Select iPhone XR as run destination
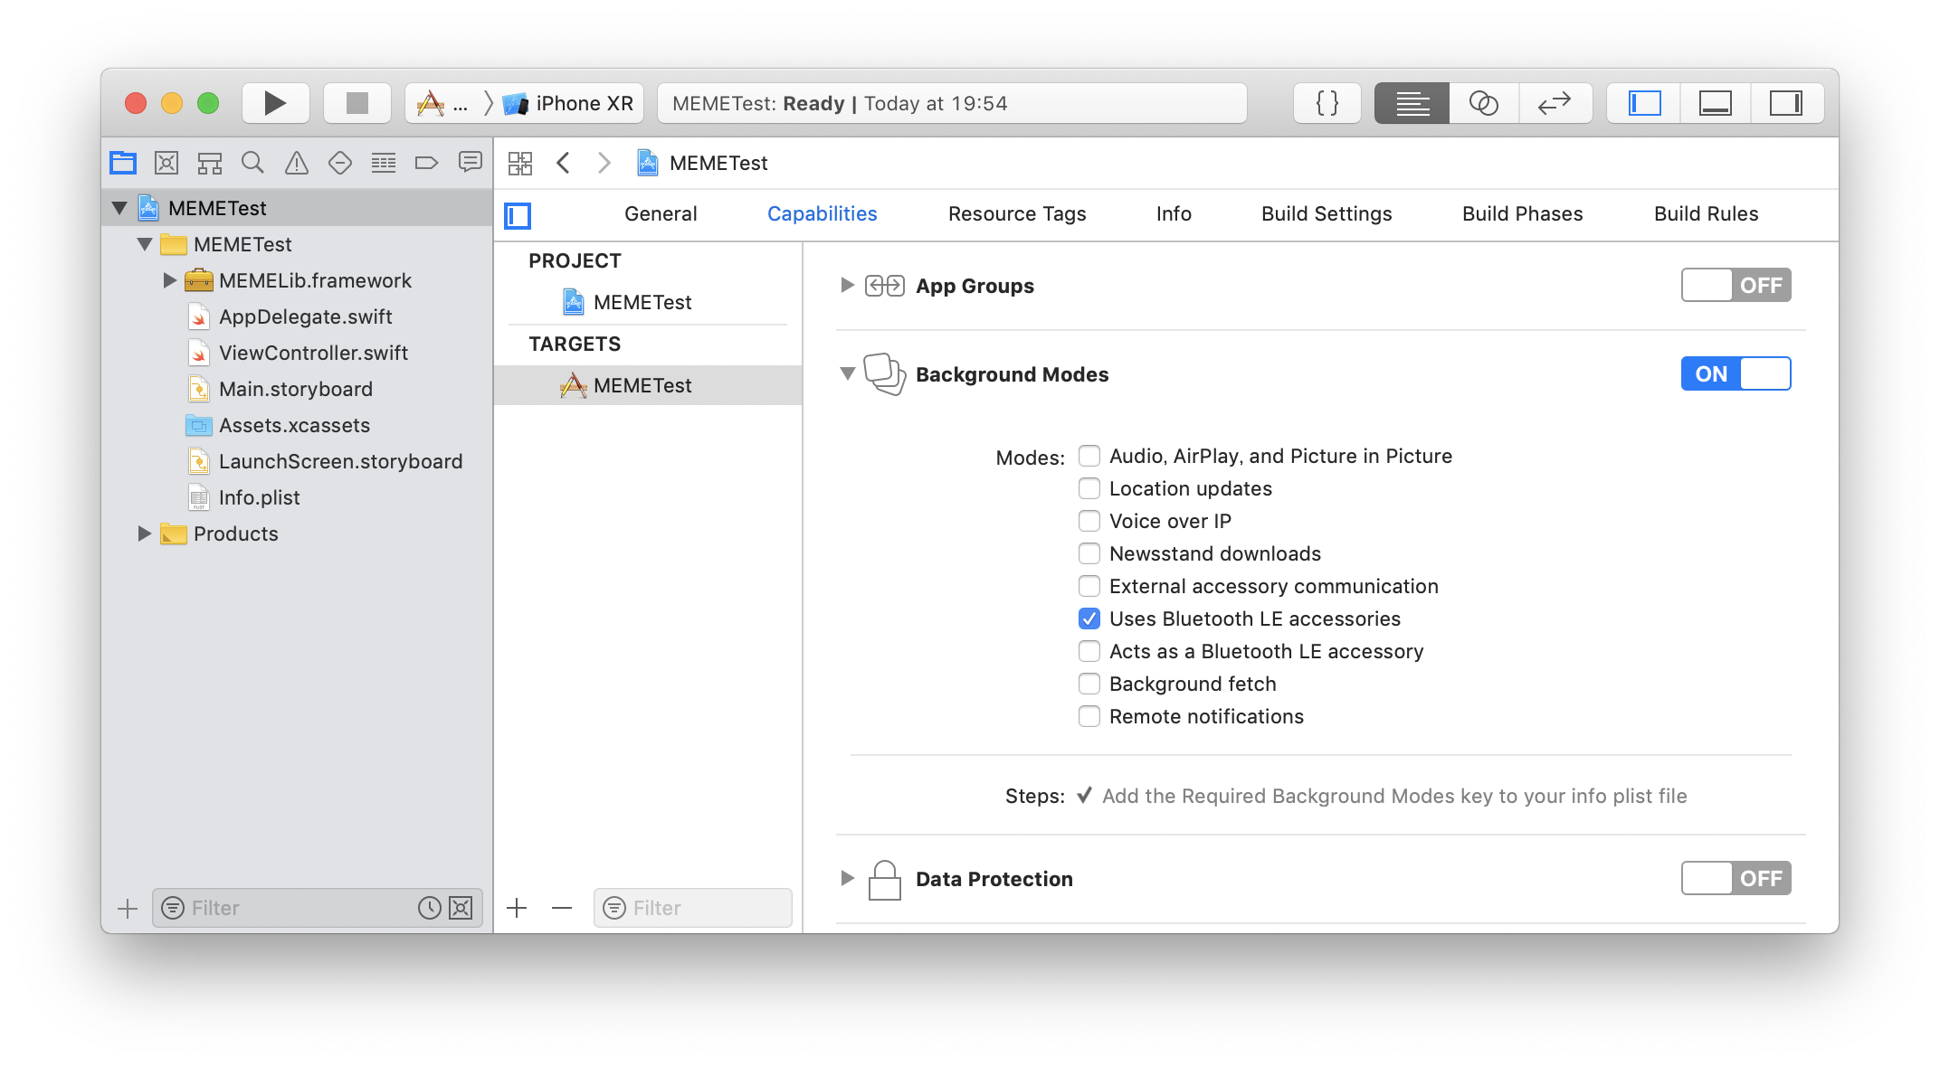Screen dimensions: 1940x1067 [583, 103]
